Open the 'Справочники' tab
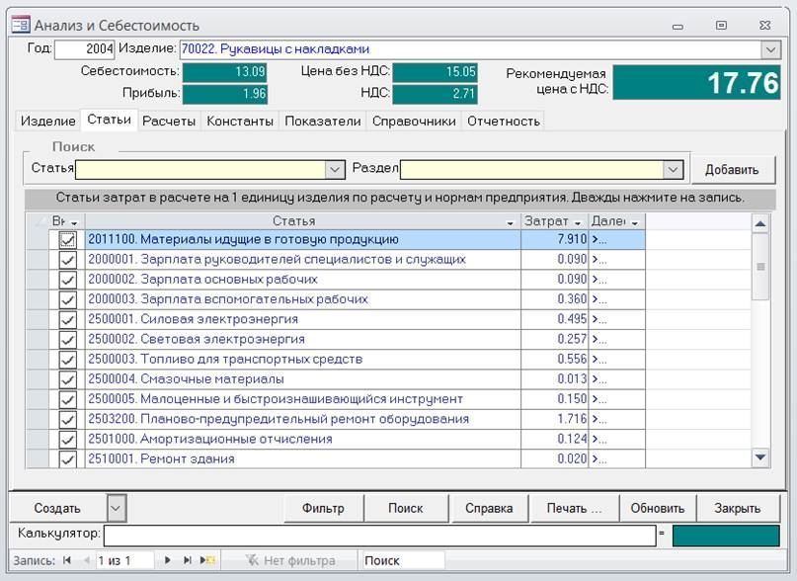 414,121
